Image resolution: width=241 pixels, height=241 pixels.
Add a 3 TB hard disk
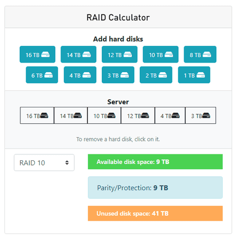pos(118,75)
